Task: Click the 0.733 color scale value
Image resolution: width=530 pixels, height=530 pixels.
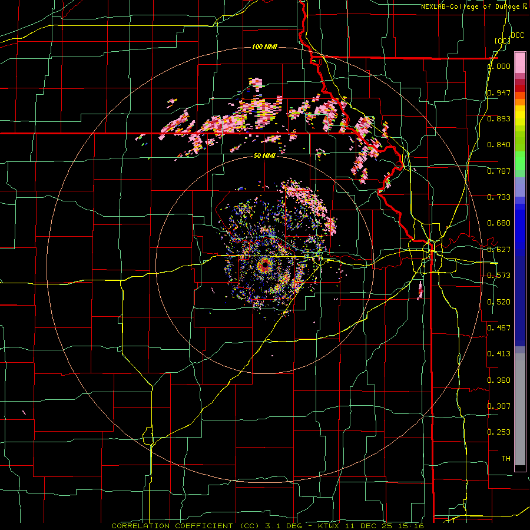Action: tap(499, 197)
